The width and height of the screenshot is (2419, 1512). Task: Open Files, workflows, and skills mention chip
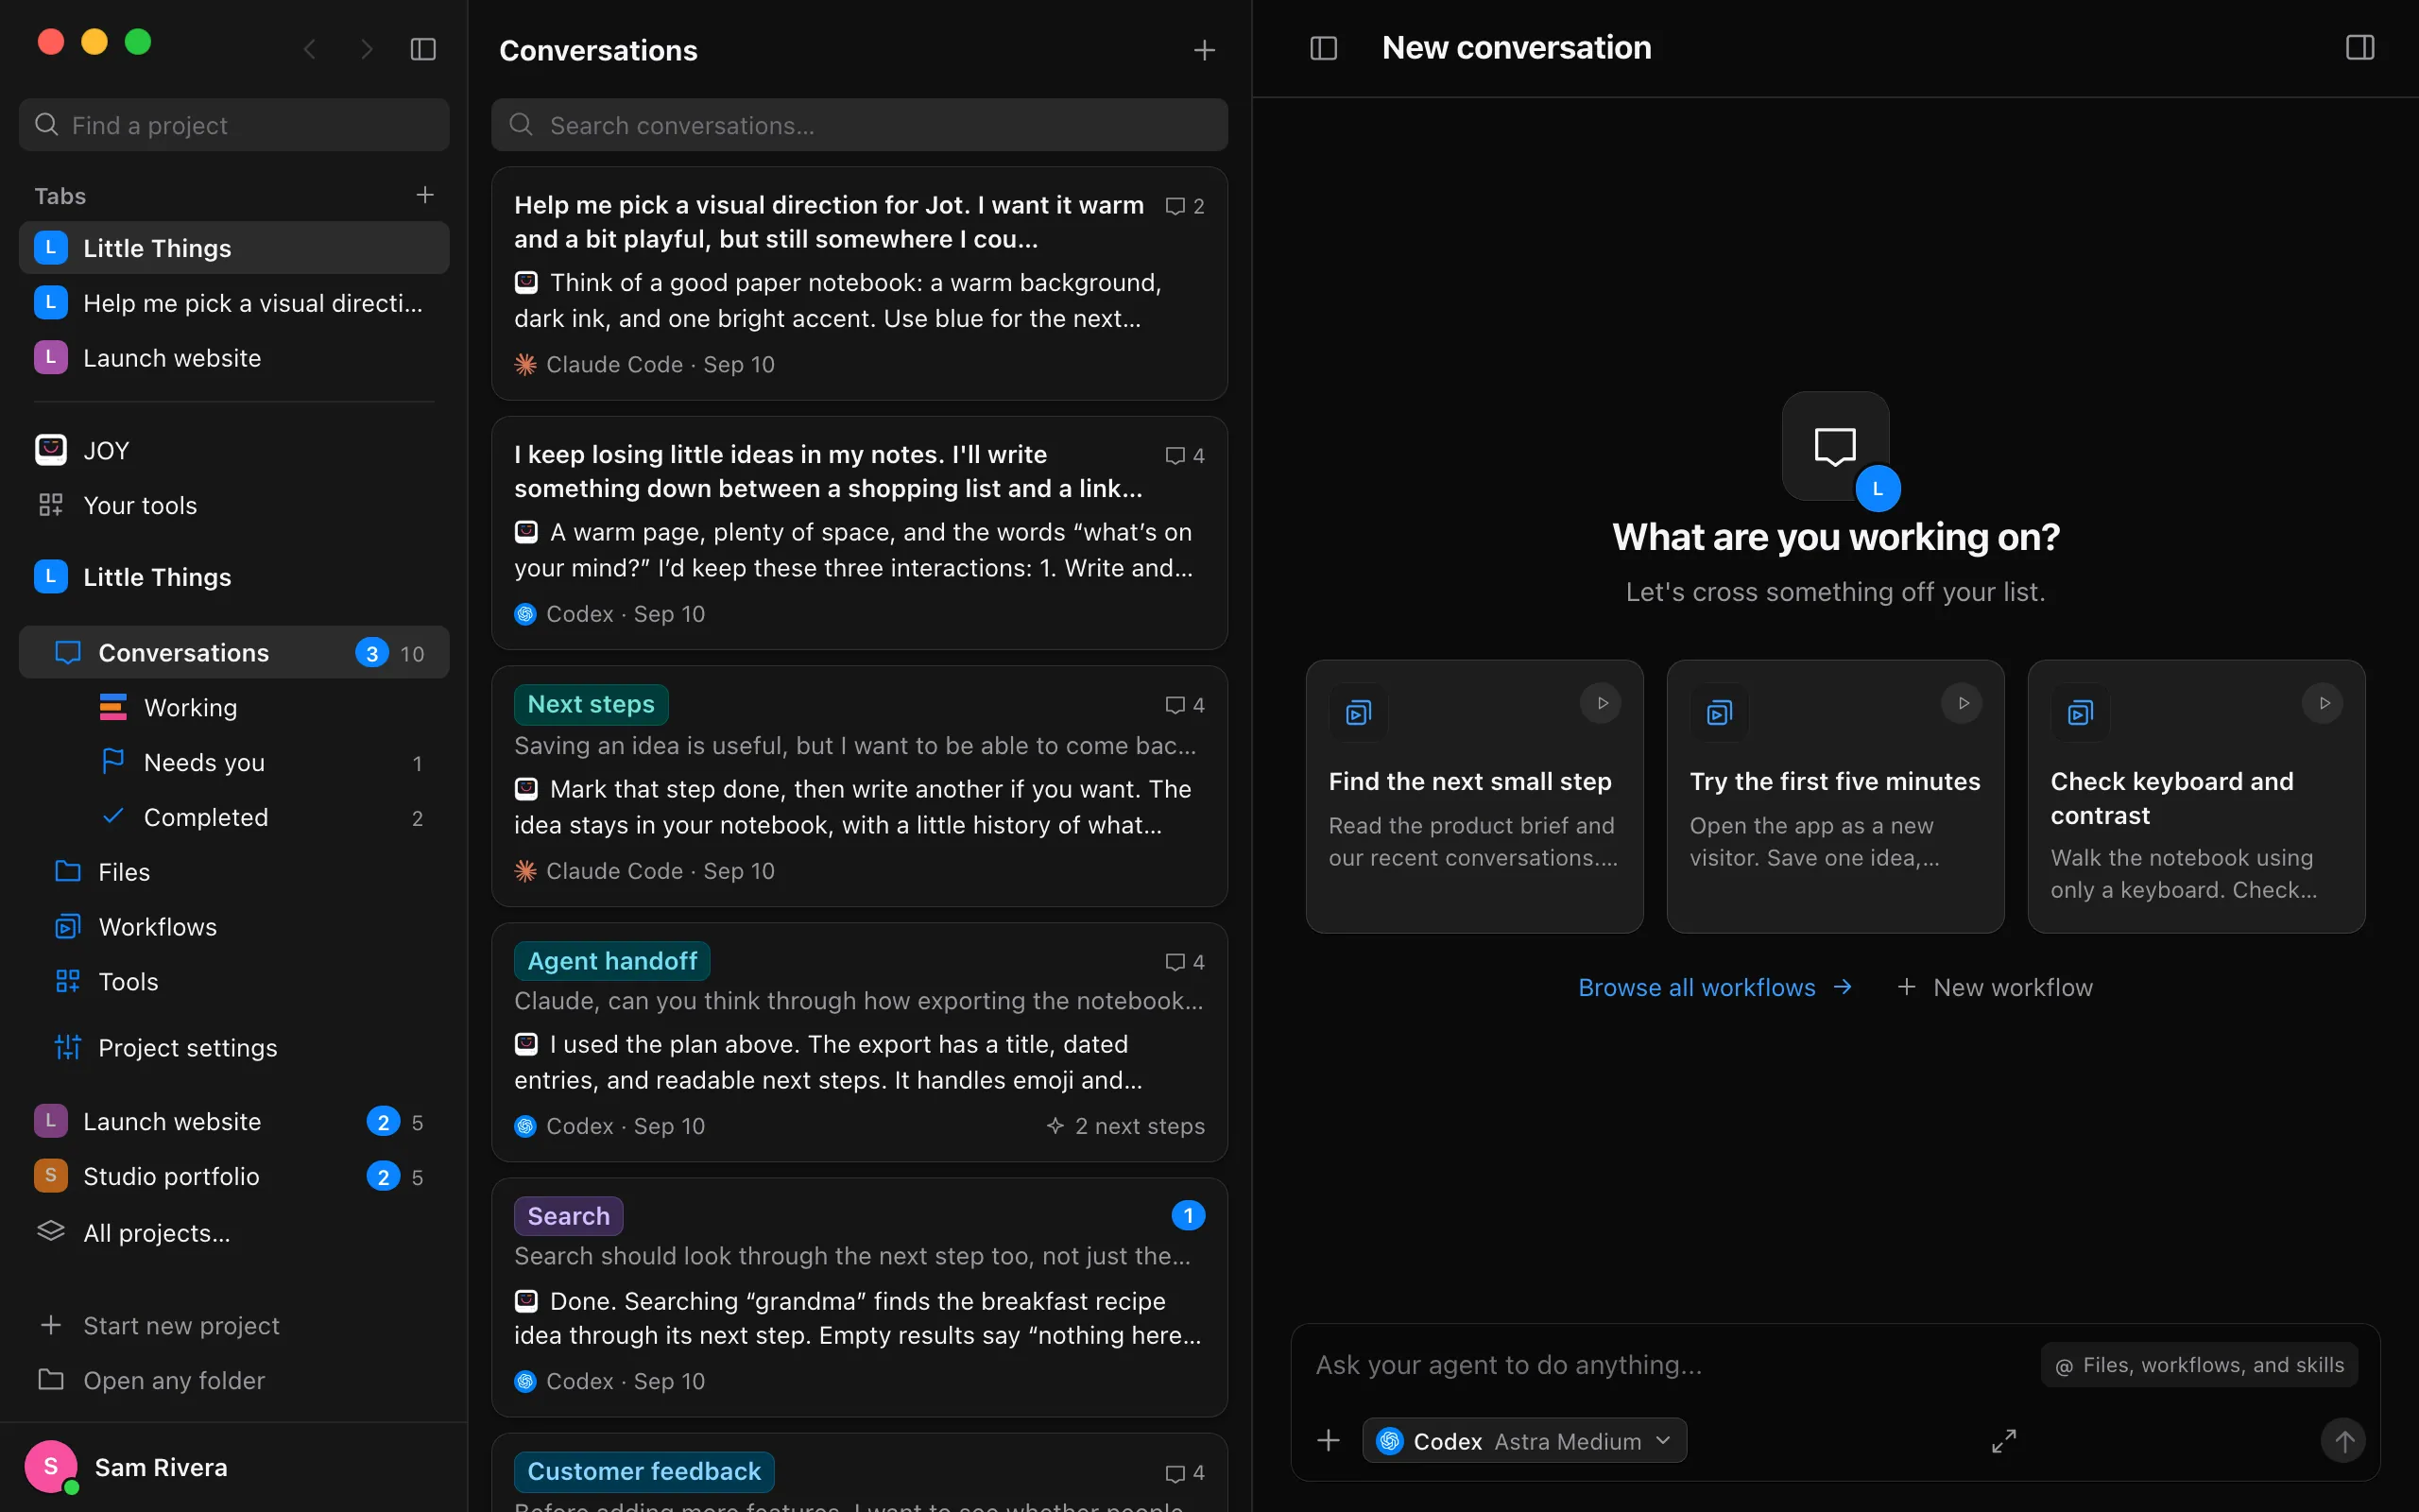pyautogui.click(x=2199, y=1365)
